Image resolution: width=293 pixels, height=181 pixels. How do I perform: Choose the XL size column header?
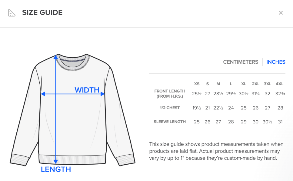pos(244,84)
